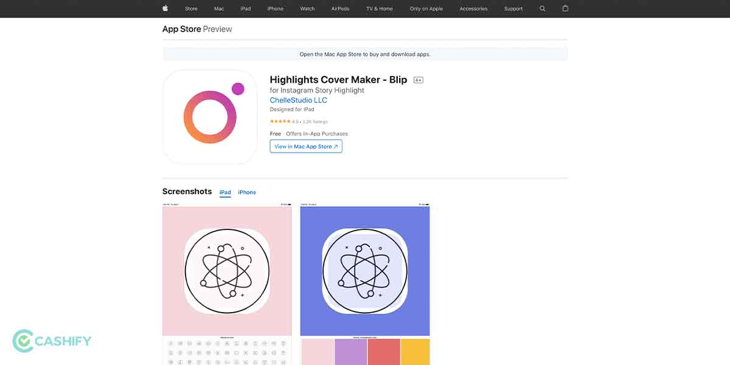Switch to the iPhone screenshots tab
This screenshot has height=365, width=730.
click(x=246, y=192)
